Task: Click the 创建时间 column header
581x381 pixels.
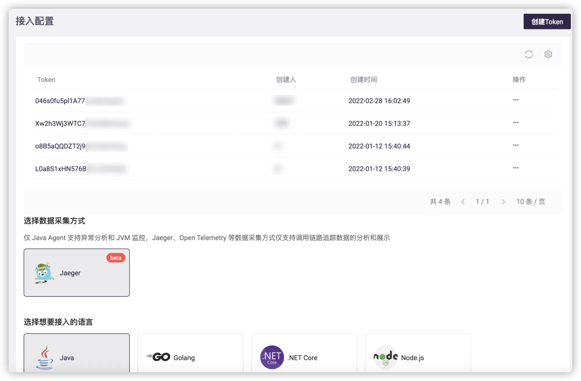Action: (363, 80)
